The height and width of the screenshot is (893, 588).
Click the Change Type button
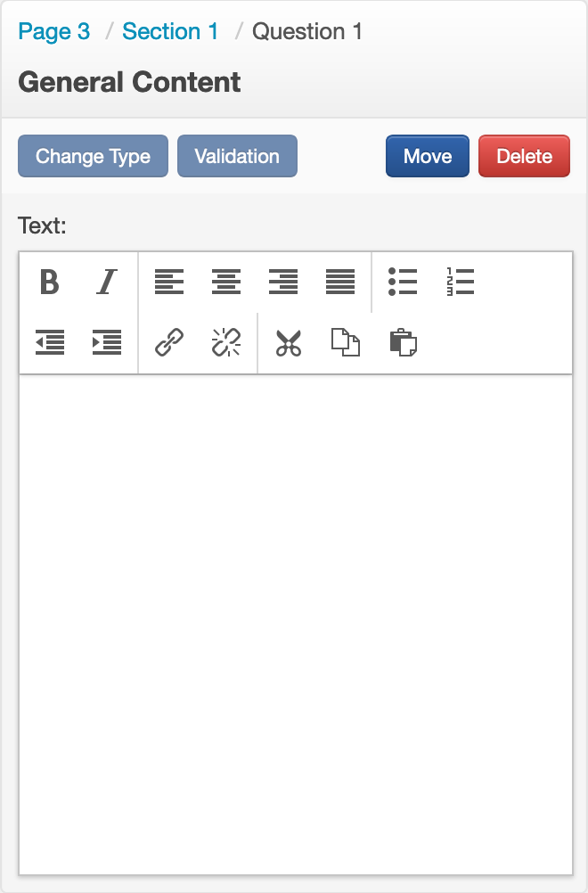click(93, 157)
